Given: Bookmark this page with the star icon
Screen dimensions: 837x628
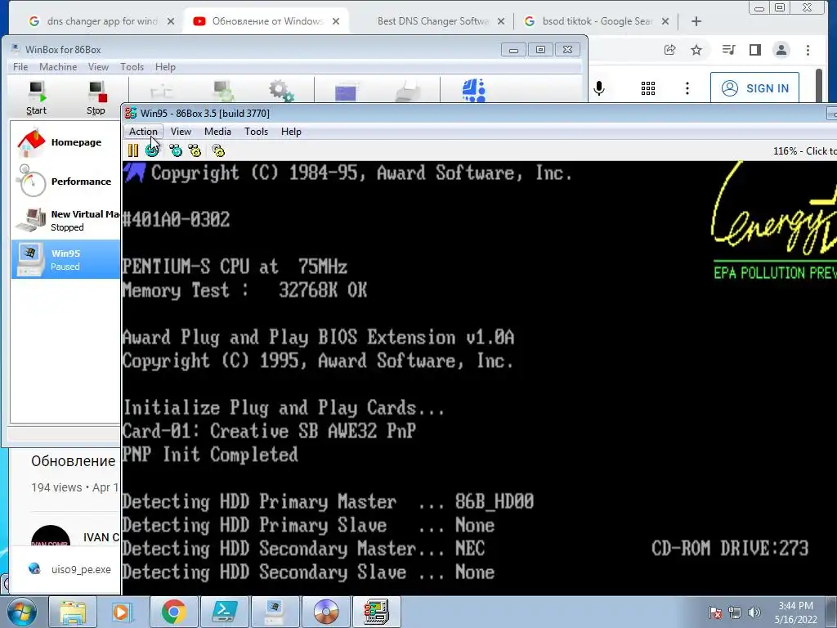Looking at the screenshot, I should click(696, 50).
